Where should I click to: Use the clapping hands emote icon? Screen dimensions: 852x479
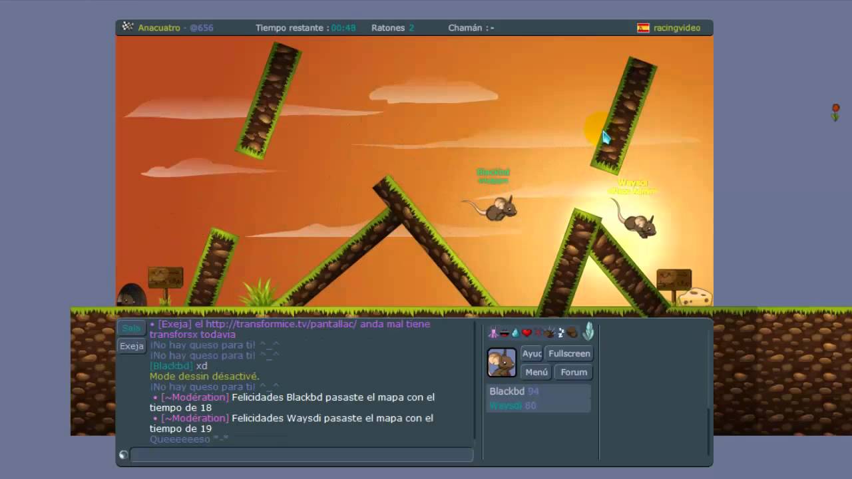(549, 333)
